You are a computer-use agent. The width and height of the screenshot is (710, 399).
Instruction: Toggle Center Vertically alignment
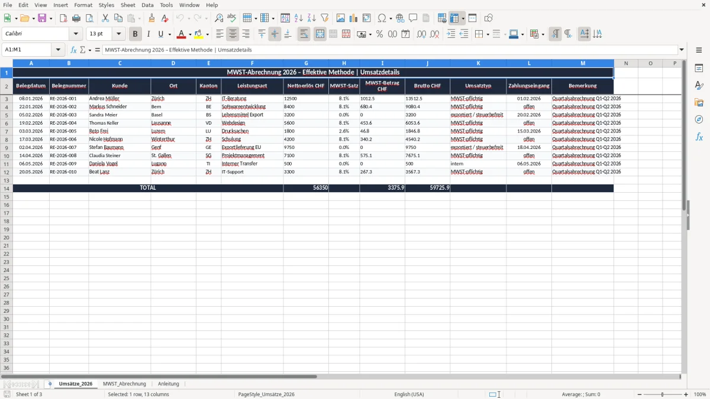tap(275, 34)
